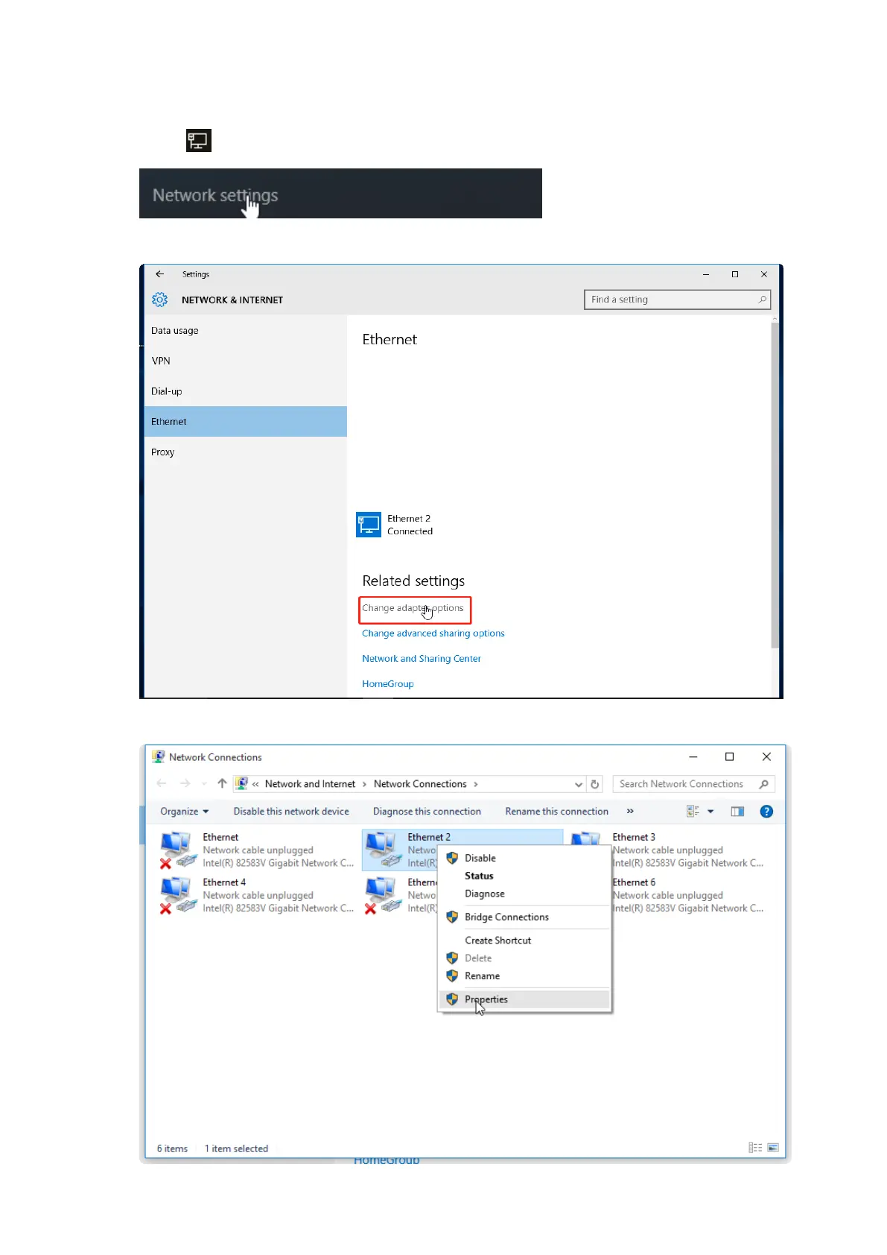
Task: Click the Forward arrow in Network Connections
Action: pos(185,784)
